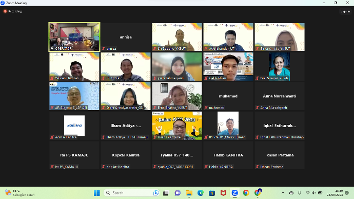Select the Raker ADM 2023 participant tile
The width and height of the screenshot is (354, 199).
[x=177, y=125]
